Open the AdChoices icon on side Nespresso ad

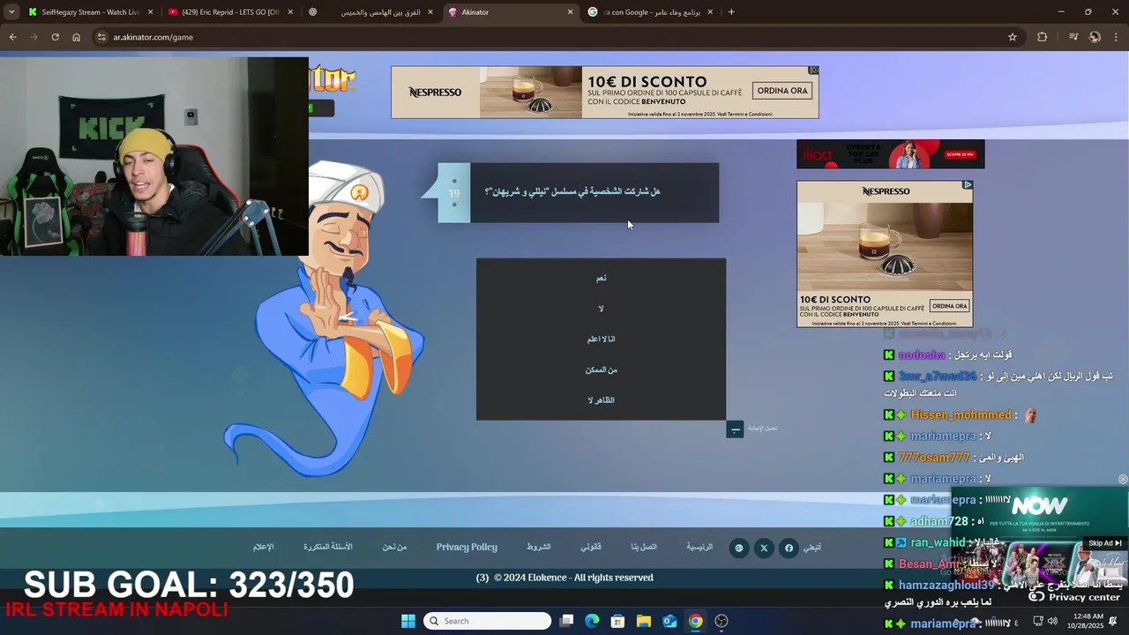(x=968, y=185)
